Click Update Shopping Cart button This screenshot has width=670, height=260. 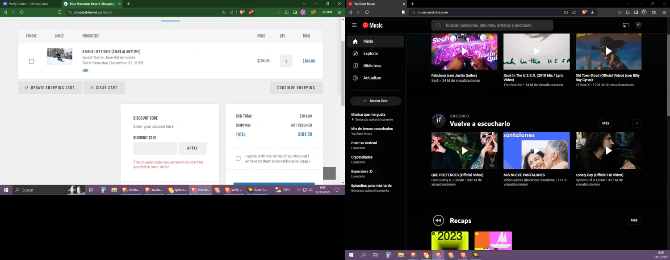pyautogui.click(x=50, y=88)
